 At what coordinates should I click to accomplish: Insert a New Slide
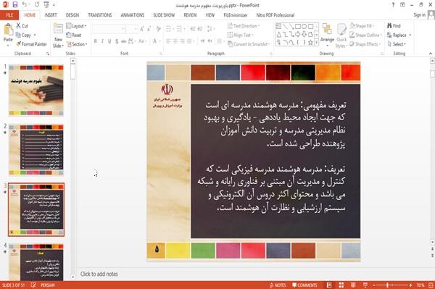coord(58,35)
